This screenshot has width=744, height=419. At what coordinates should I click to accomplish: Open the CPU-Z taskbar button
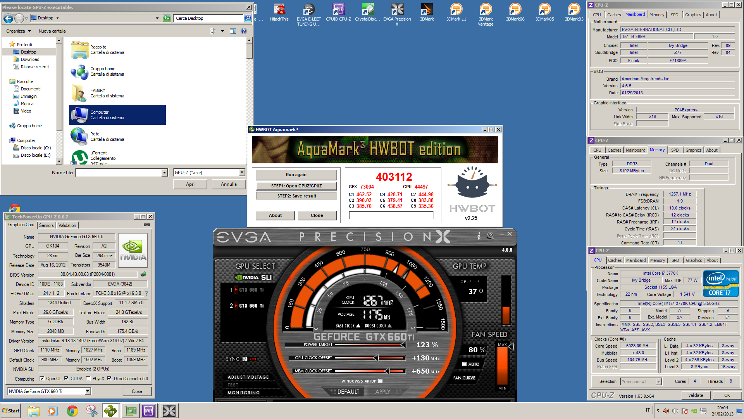coord(149,411)
